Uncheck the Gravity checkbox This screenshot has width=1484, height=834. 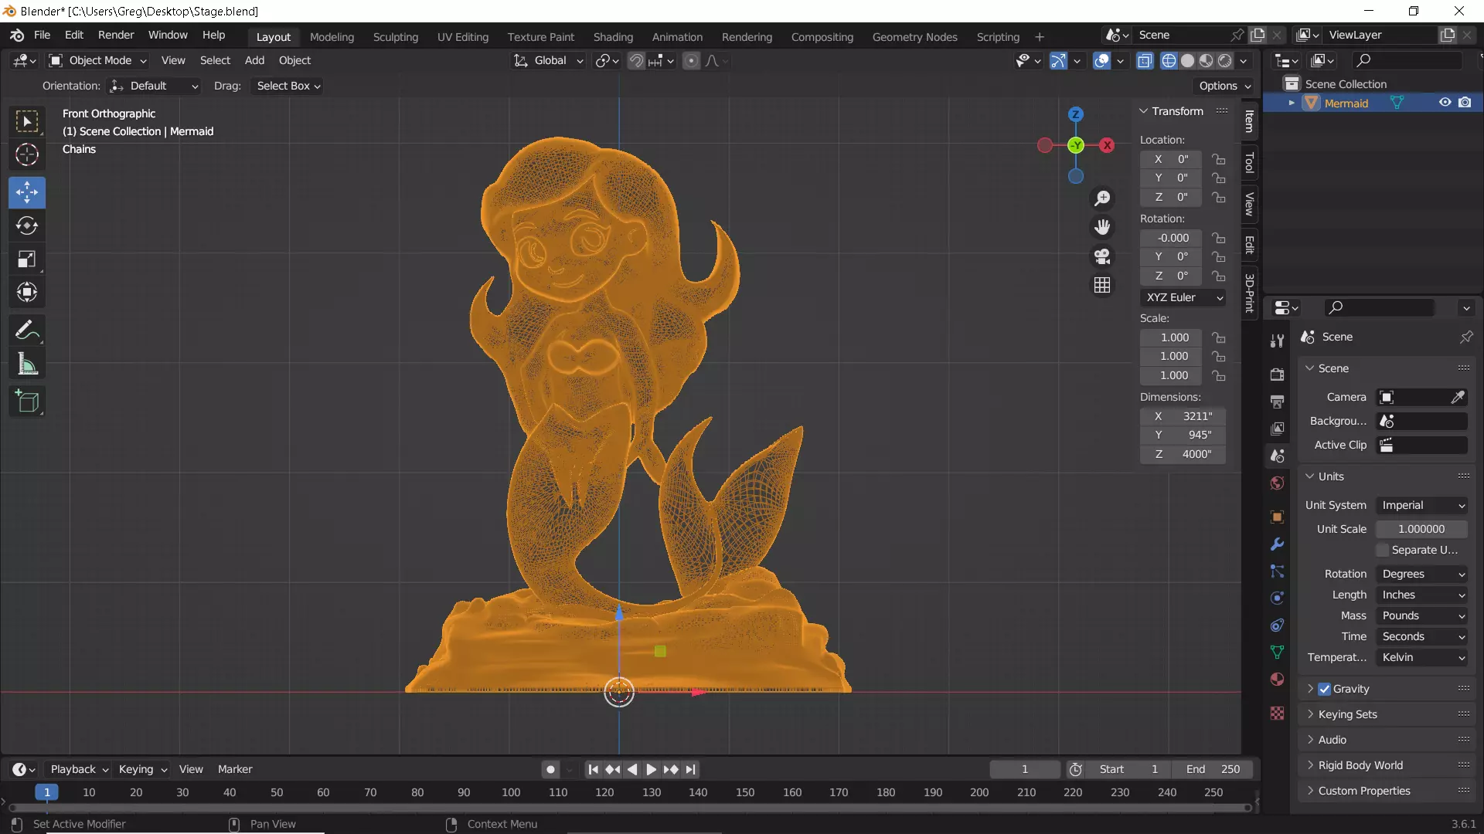click(x=1324, y=689)
